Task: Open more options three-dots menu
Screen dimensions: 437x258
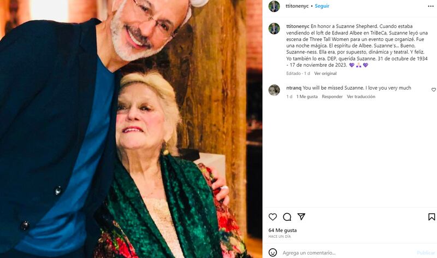Action: tap(430, 7)
